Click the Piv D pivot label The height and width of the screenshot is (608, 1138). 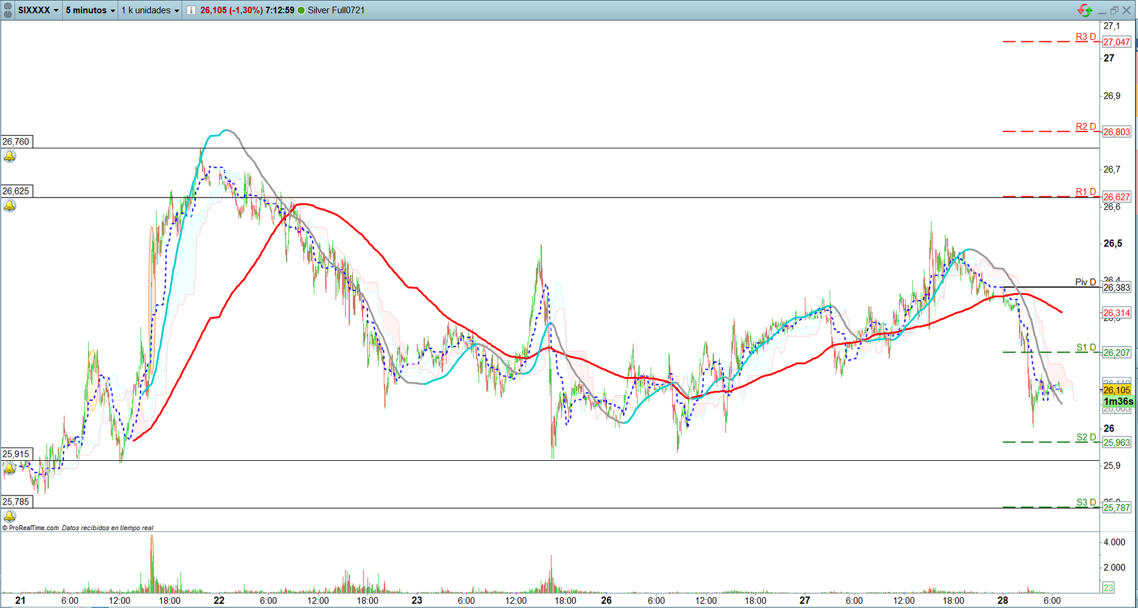[x=1085, y=282]
